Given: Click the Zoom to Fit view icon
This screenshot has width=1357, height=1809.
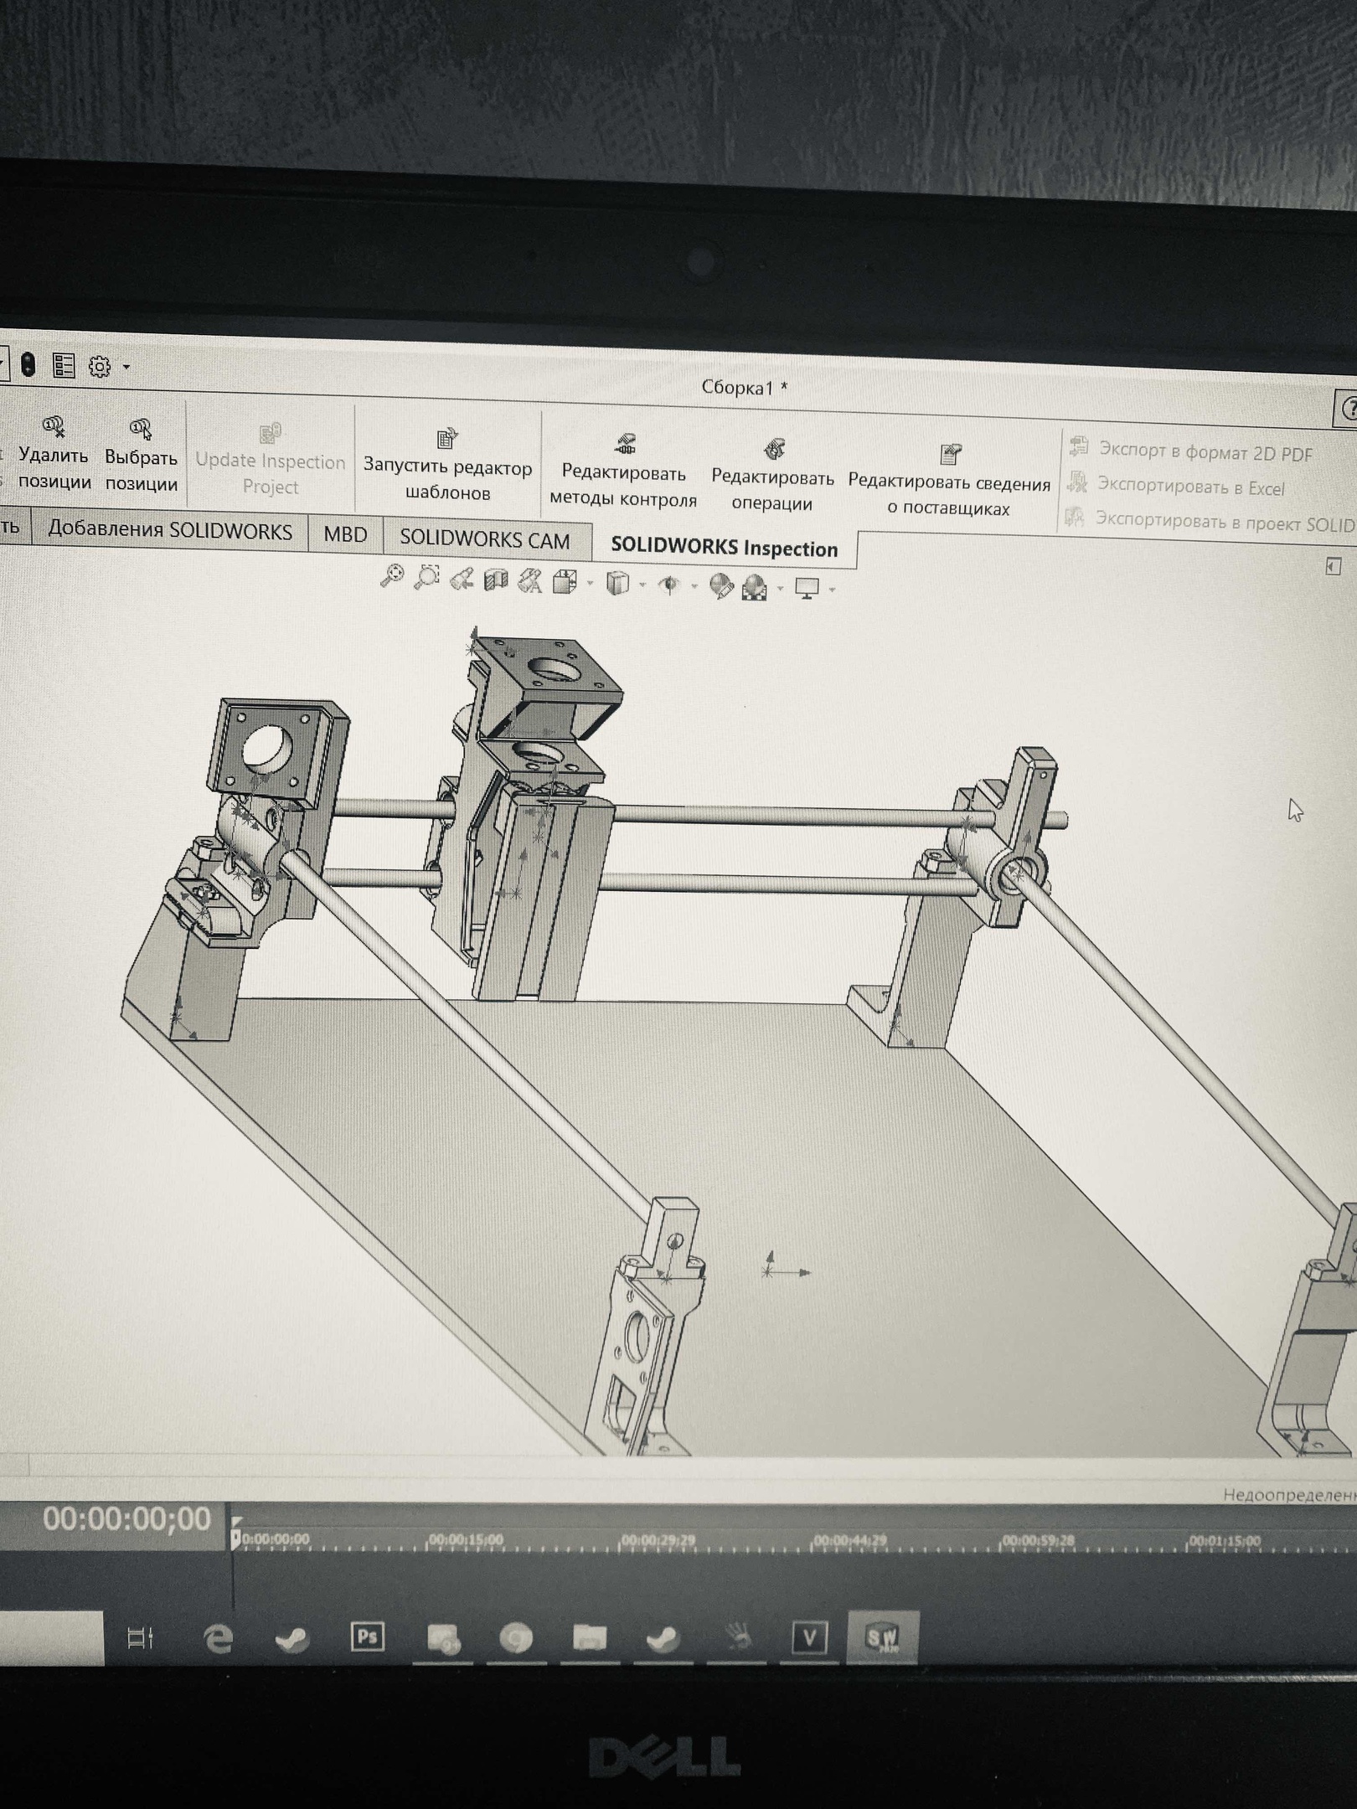Looking at the screenshot, I should [392, 575].
